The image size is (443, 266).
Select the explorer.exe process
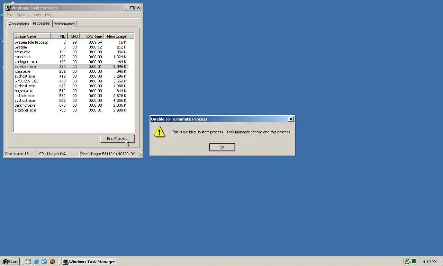[71, 110]
